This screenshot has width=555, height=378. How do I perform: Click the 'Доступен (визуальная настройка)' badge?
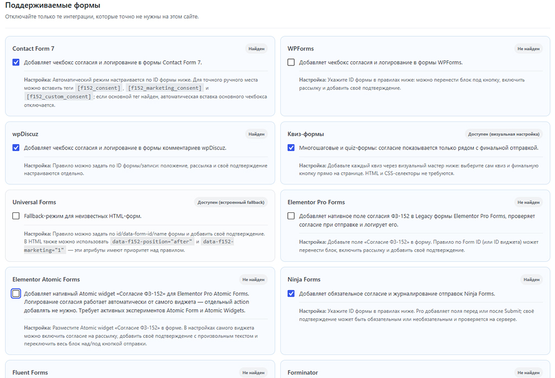[504, 134]
